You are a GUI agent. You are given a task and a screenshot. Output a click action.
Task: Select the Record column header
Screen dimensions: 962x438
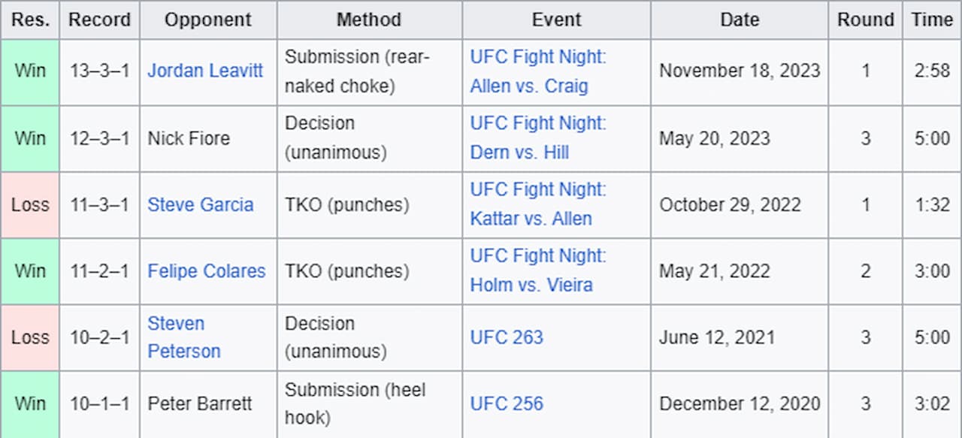pyautogui.click(x=100, y=20)
